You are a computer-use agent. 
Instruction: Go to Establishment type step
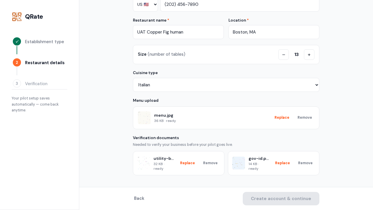pos(45,42)
